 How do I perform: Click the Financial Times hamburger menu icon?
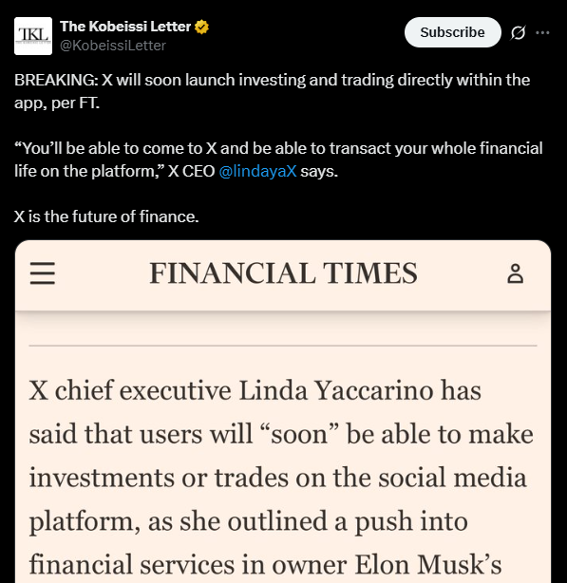[43, 273]
